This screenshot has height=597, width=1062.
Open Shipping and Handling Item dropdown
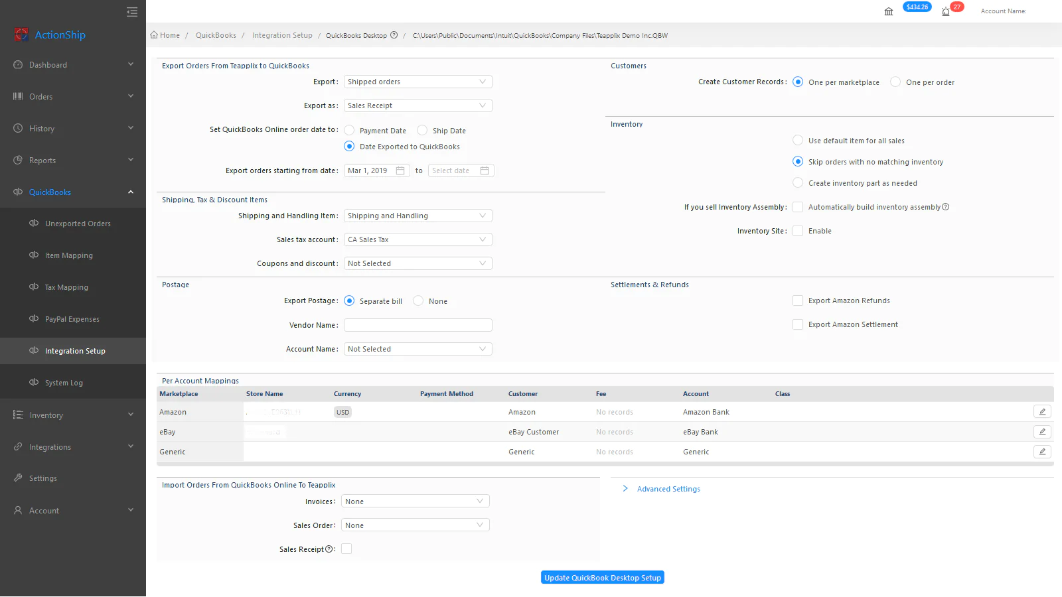point(418,216)
